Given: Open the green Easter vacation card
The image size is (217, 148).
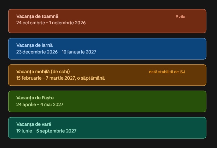Looking at the screenshot, I should tap(107, 102).
